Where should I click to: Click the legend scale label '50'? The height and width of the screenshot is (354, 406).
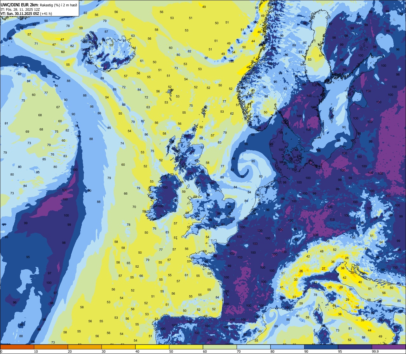click(171, 351)
